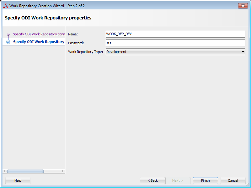Click the right scroll arrow below the sidebar
Image resolution: width=251 pixels, height=188 pixels.
62,171
